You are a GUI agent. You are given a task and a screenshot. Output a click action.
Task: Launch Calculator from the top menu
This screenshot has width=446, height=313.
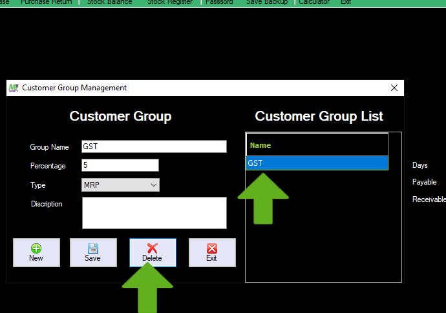[314, 3]
